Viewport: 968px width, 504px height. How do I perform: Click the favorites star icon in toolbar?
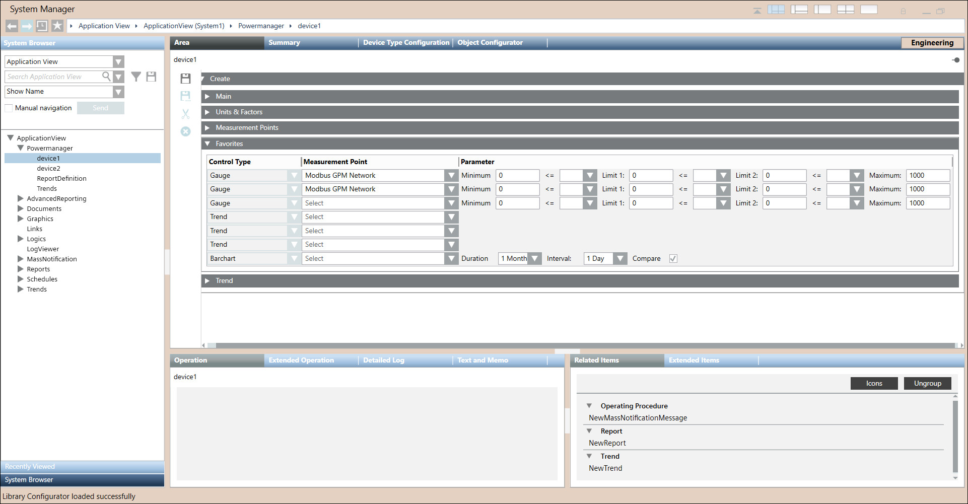(57, 26)
